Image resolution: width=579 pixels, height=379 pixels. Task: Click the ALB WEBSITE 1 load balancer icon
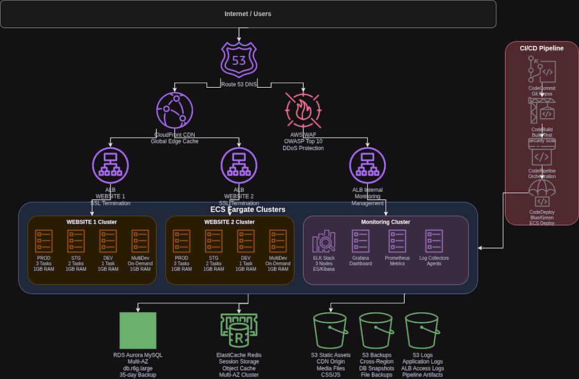(x=111, y=165)
